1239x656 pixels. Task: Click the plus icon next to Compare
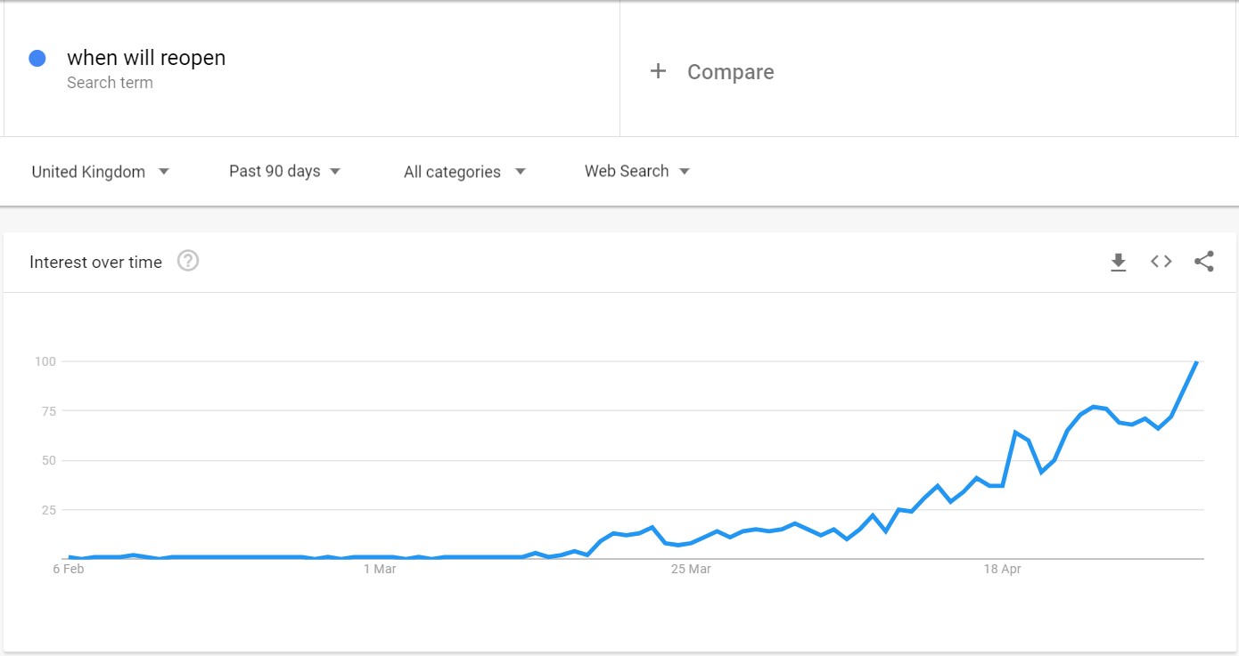[658, 71]
